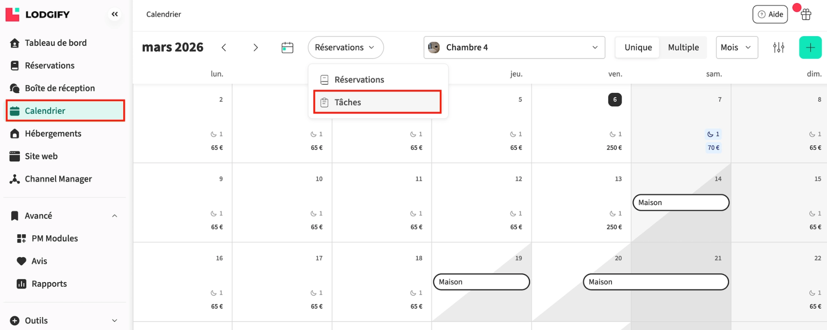
Task: Expand the Outils sidebar section
Action: click(114, 321)
